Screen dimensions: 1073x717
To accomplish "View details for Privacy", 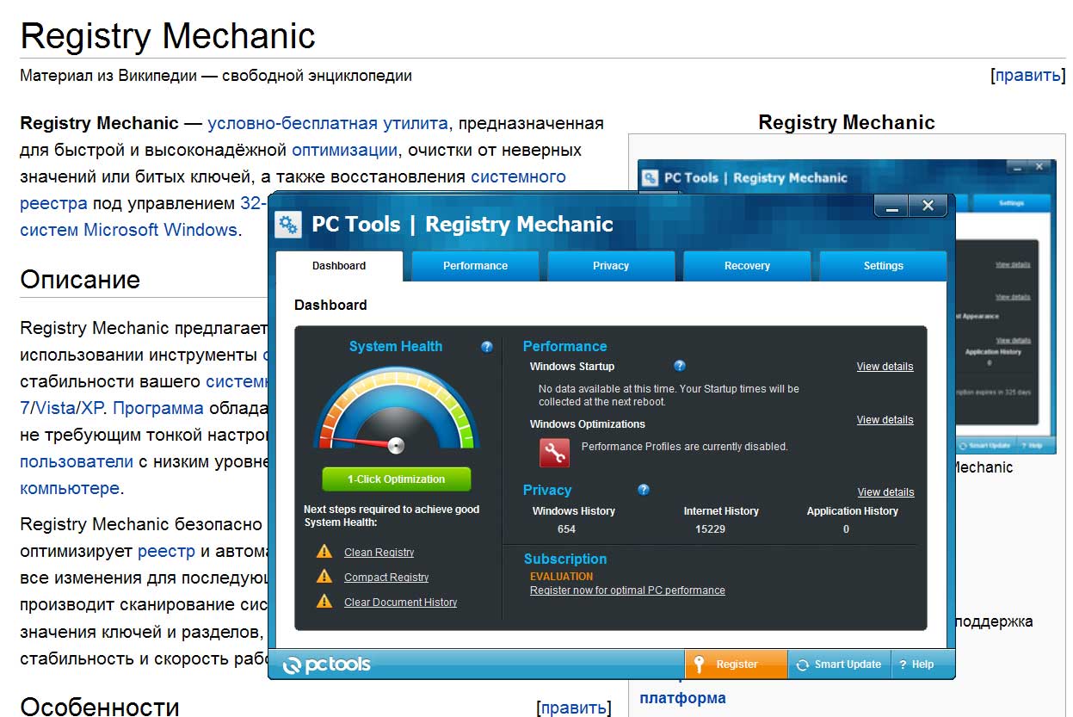I will 885,492.
